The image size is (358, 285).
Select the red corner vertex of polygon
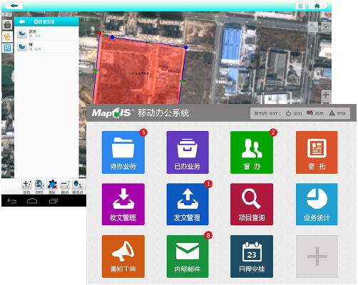click(x=99, y=33)
